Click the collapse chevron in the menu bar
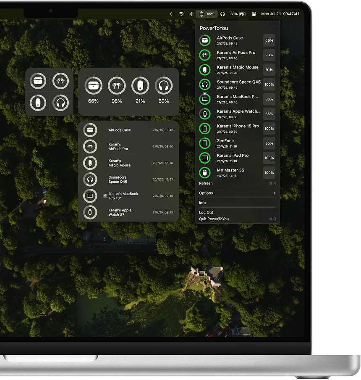The height and width of the screenshot is (380, 361). coord(170,14)
